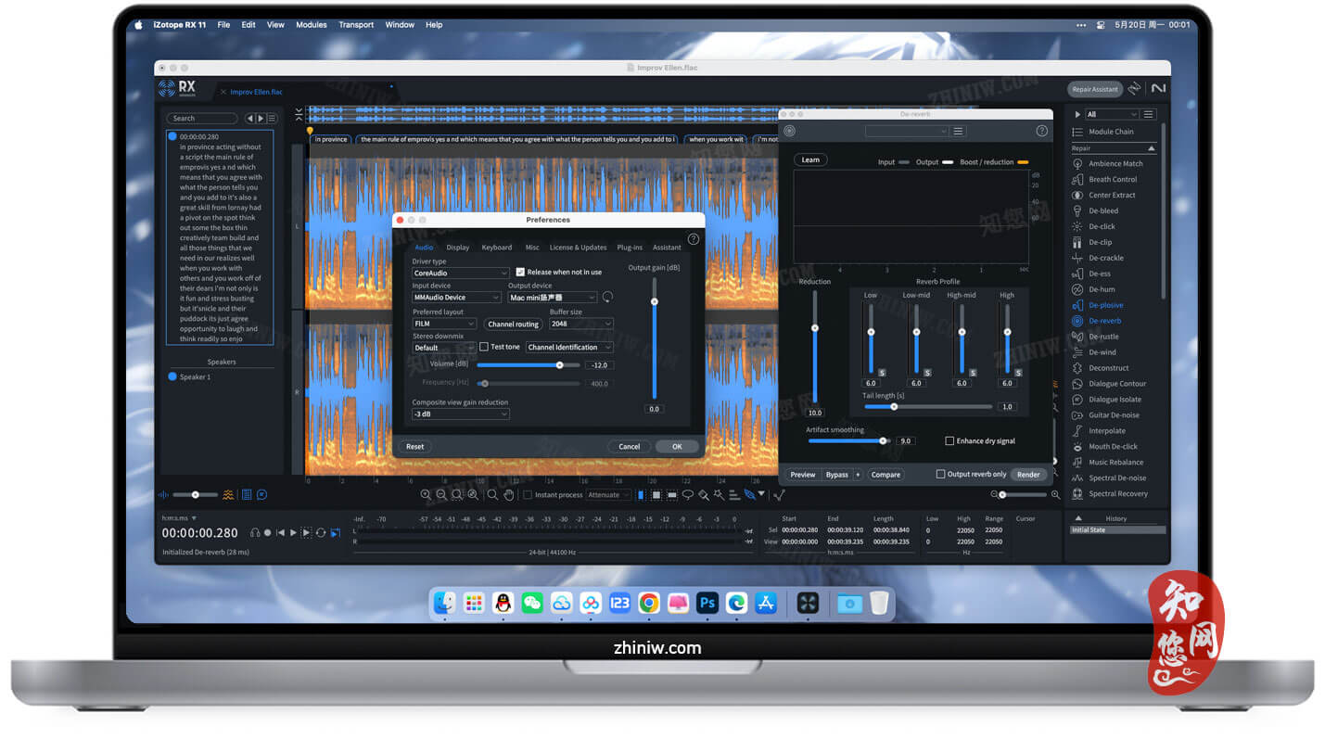1325x739 pixels.
Task: Start playback with the Play button
Action: [x=293, y=533]
